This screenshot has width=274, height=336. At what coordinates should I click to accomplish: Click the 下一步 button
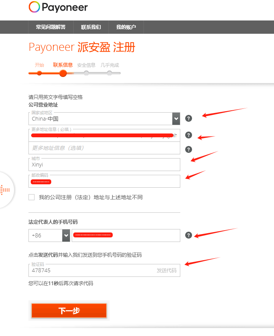pyautogui.click(x=69, y=311)
